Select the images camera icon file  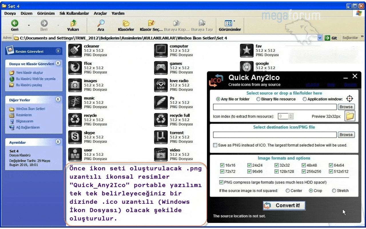(75, 85)
